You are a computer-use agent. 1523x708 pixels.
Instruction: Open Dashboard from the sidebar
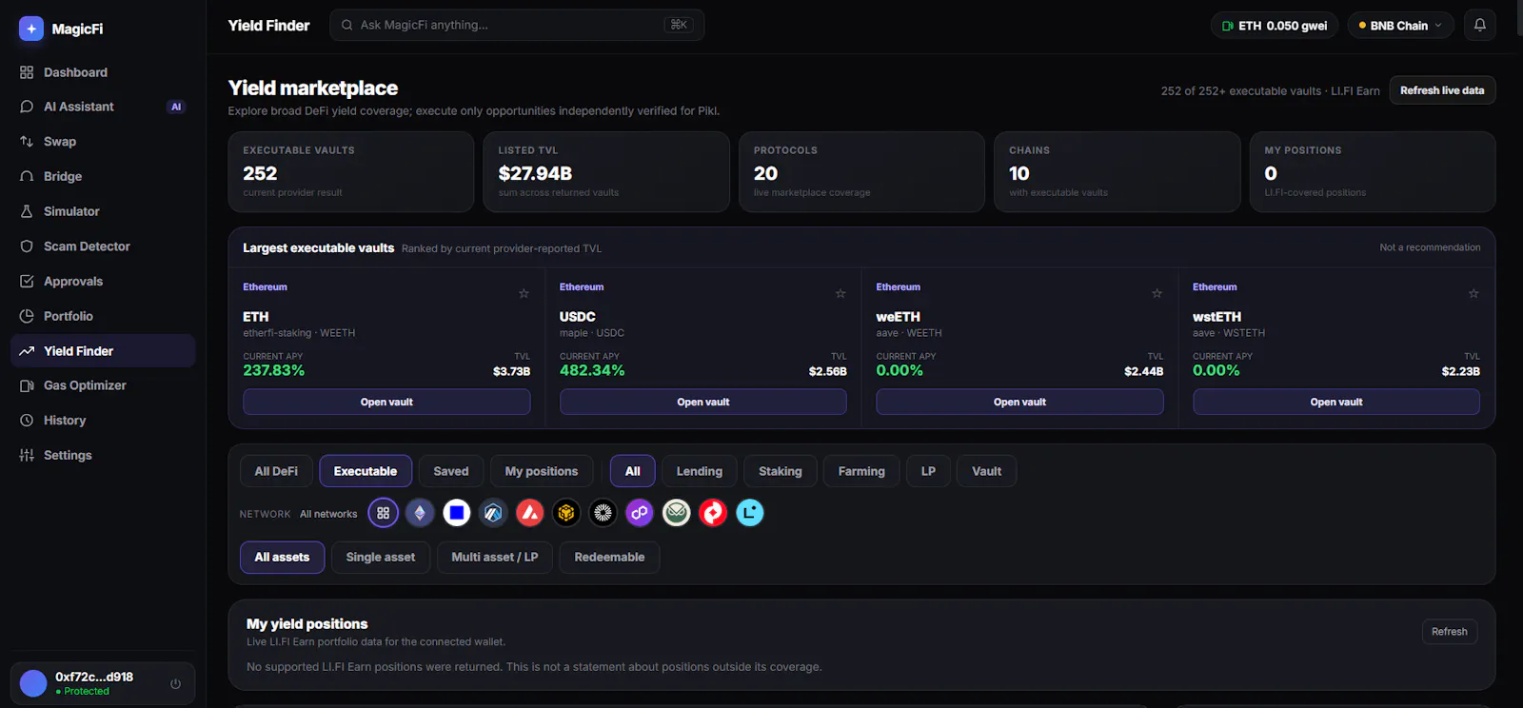click(x=103, y=72)
